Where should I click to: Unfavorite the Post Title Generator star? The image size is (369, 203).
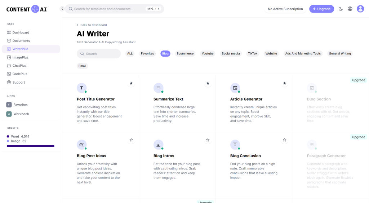[131, 83]
